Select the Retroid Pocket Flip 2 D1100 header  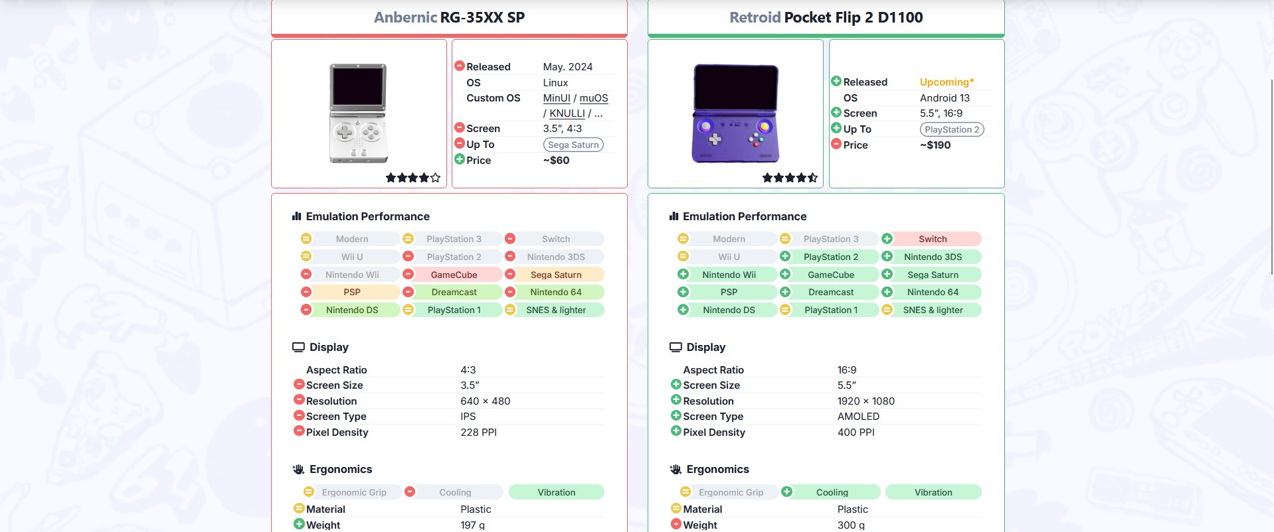826,18
